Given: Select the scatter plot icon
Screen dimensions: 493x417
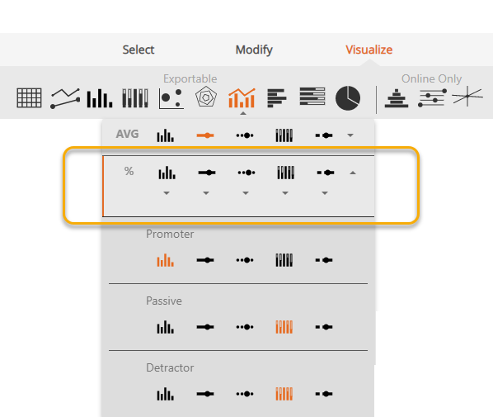Looking at the screenshot, I should click(x=171, y=98).
